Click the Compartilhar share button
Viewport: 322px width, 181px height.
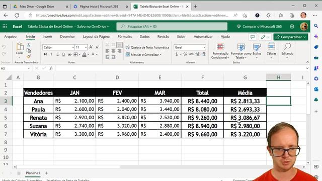291,37
